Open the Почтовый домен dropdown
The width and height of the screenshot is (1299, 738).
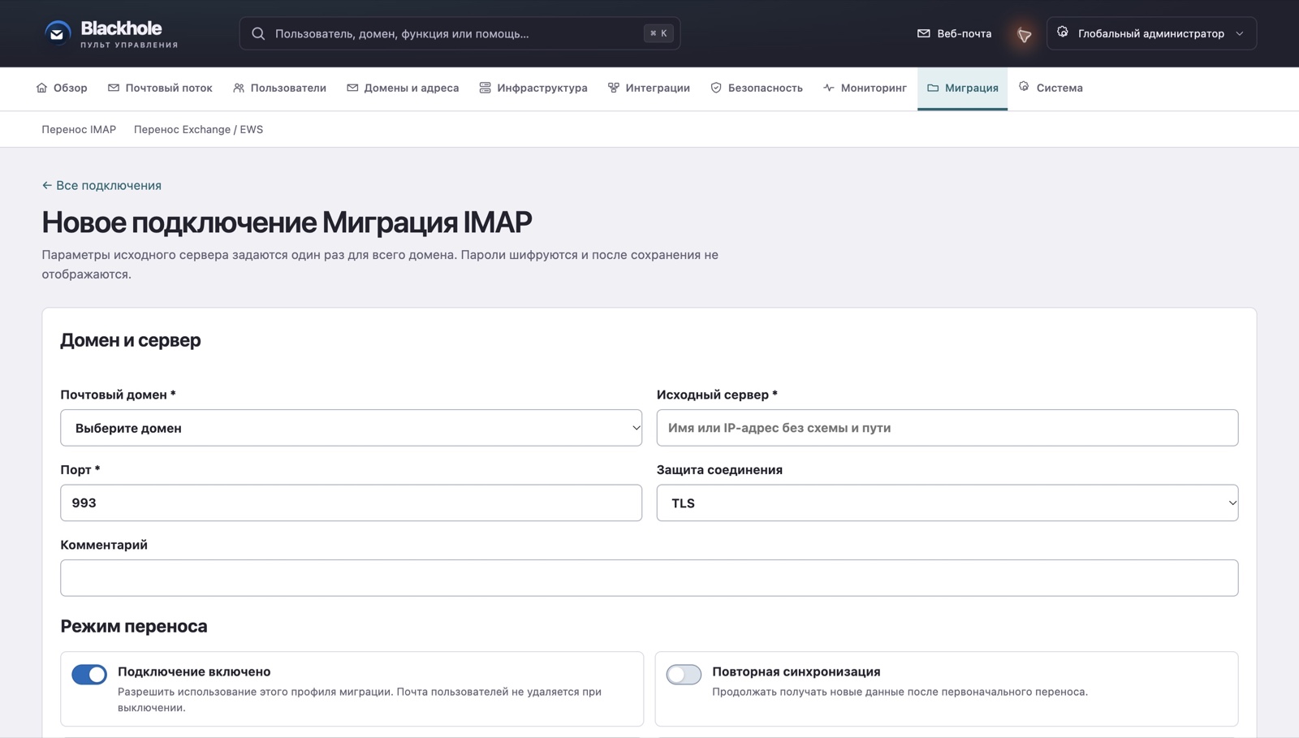coord(351,428)
